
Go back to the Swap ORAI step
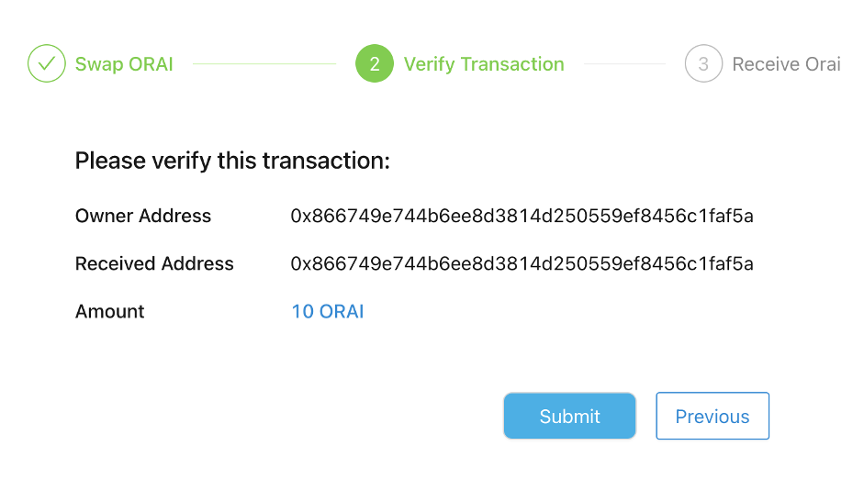124,64
